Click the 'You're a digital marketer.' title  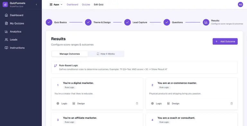(x=78, y=83)
